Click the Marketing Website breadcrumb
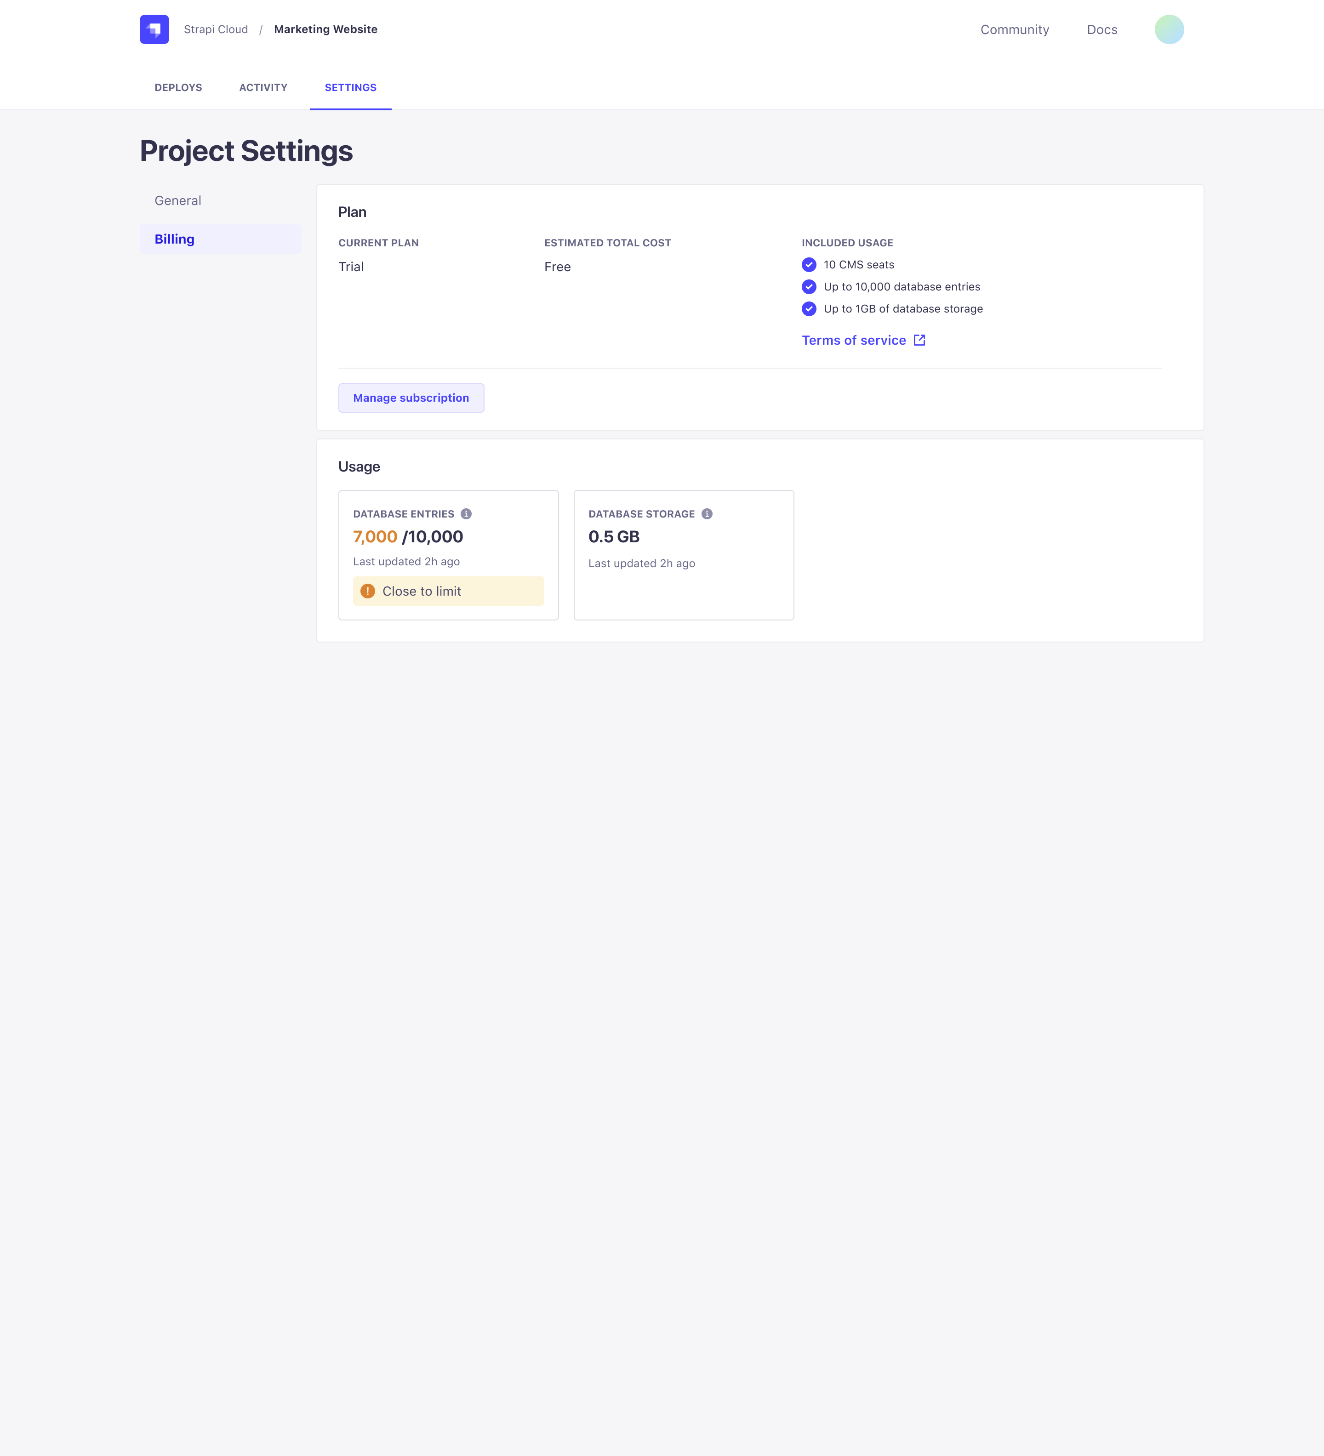Screen dimensions: 1324x1456 point(325,29)
